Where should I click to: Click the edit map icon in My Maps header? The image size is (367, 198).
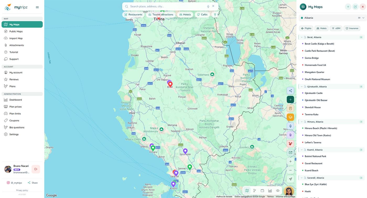pyautogui.click(x=355, y=7)
